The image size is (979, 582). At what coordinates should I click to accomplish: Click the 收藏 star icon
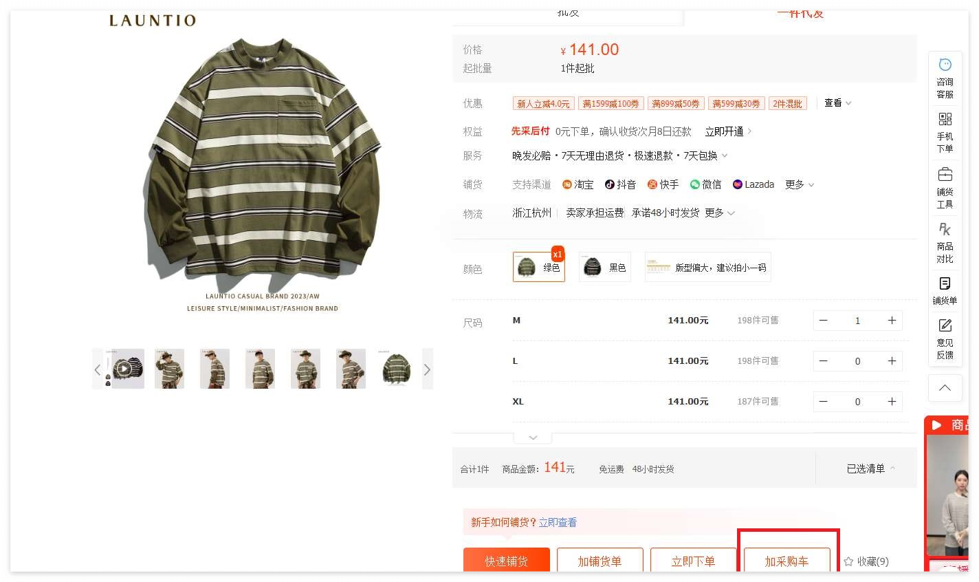point(848,561)
